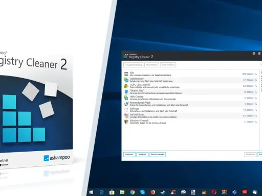
Task: Open magnifier details for Windows-Firewall row
Action: click(256, 122)
